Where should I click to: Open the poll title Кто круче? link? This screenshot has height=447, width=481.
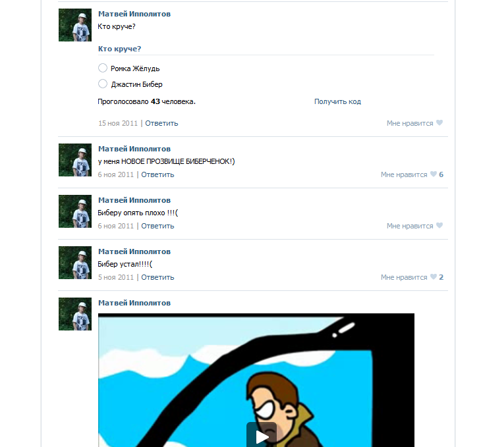[x=119, y=49]
